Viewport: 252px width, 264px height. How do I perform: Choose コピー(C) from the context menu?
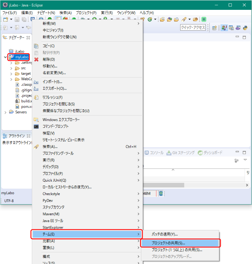point(87,46)
